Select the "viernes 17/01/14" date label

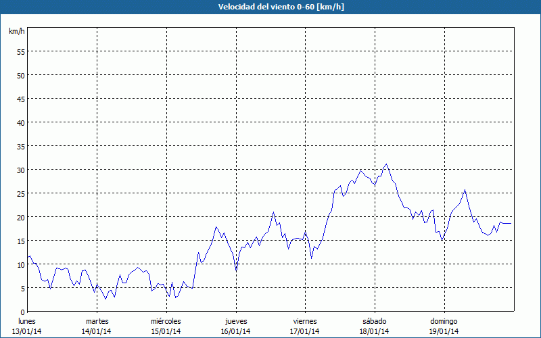pos(305,326)
